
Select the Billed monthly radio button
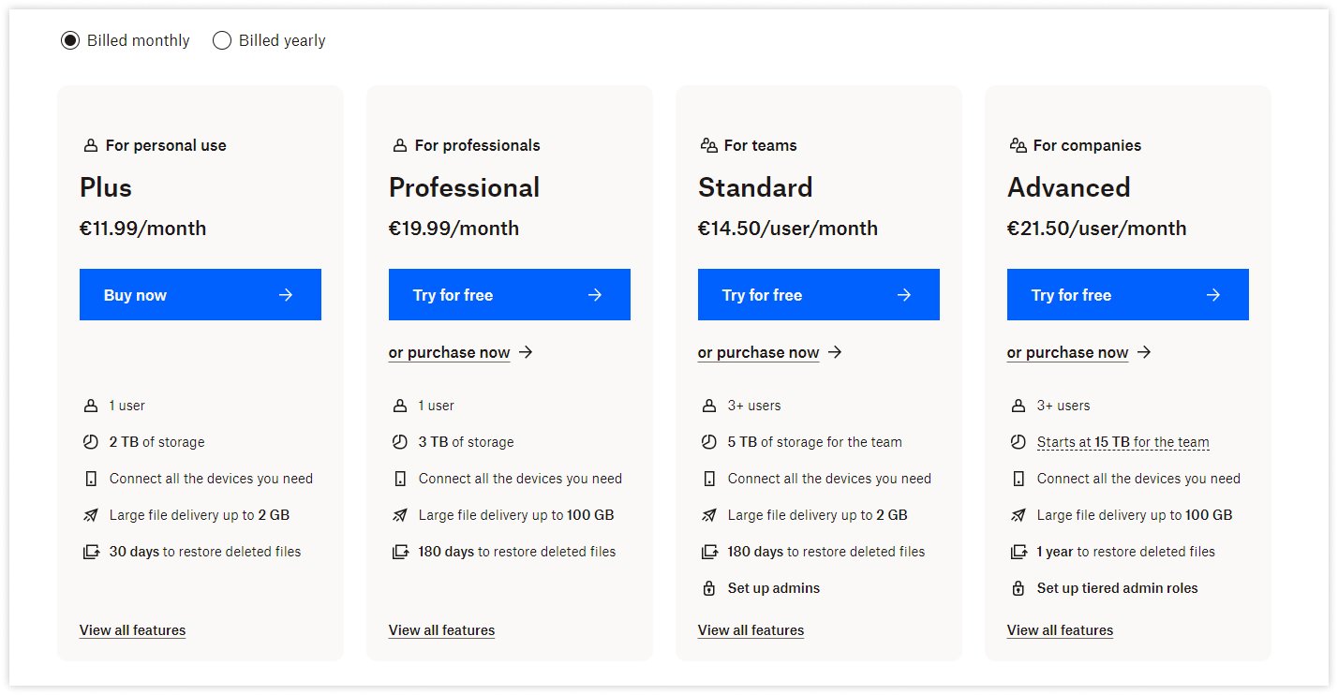[69, 40]
